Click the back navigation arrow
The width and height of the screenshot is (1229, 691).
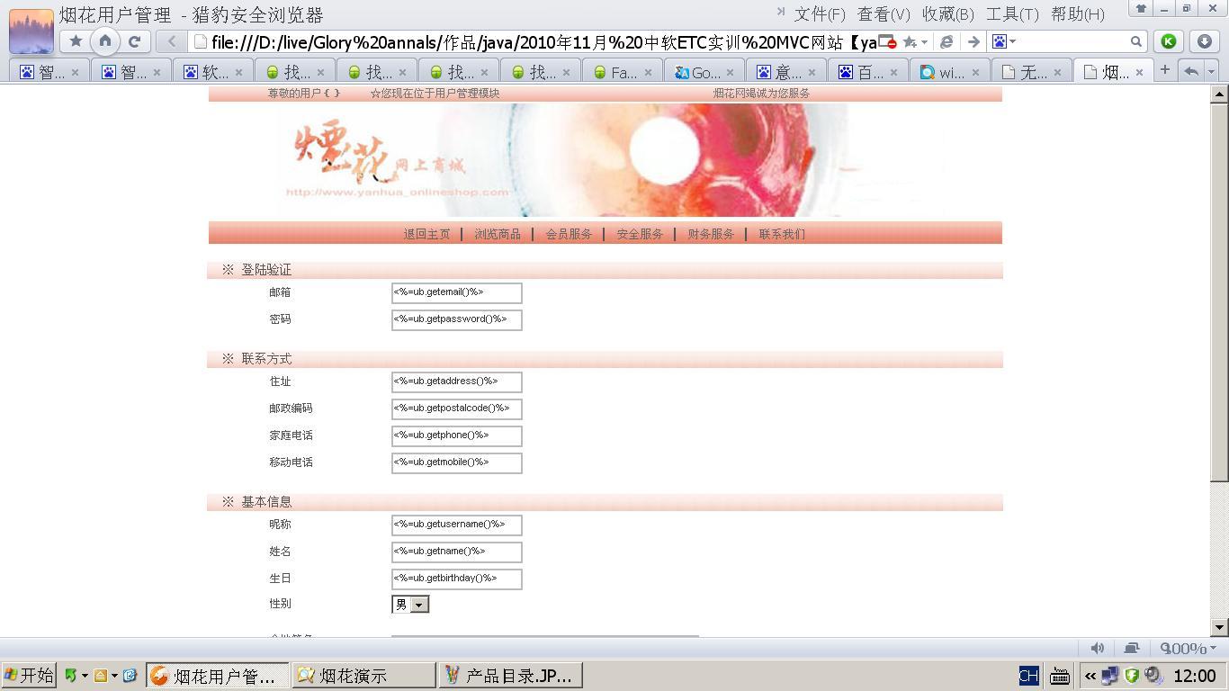click(x=171, y=41)
